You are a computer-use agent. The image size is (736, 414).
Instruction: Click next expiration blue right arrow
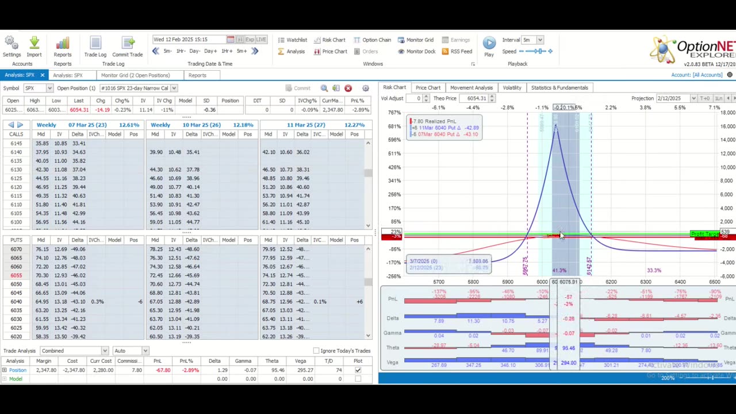click(20, 125)
